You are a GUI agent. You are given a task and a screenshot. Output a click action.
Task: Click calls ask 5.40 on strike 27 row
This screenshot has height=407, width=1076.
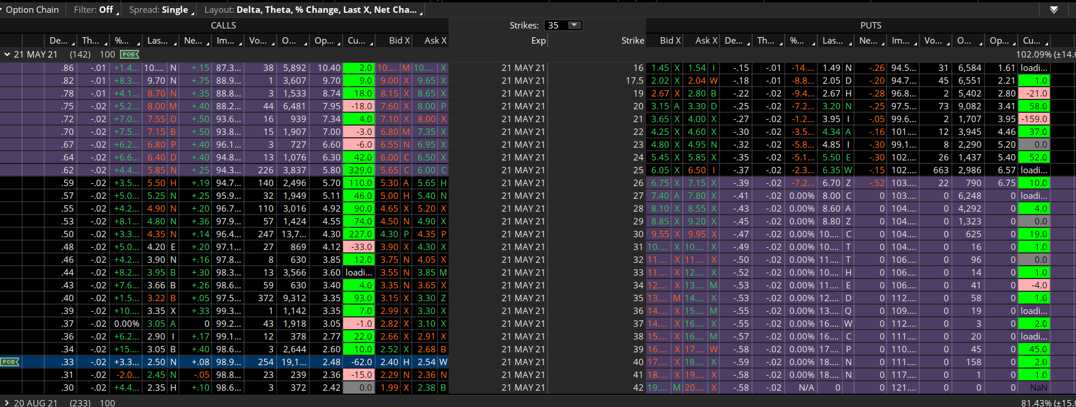pyautogui.click(x=426, y=196)
